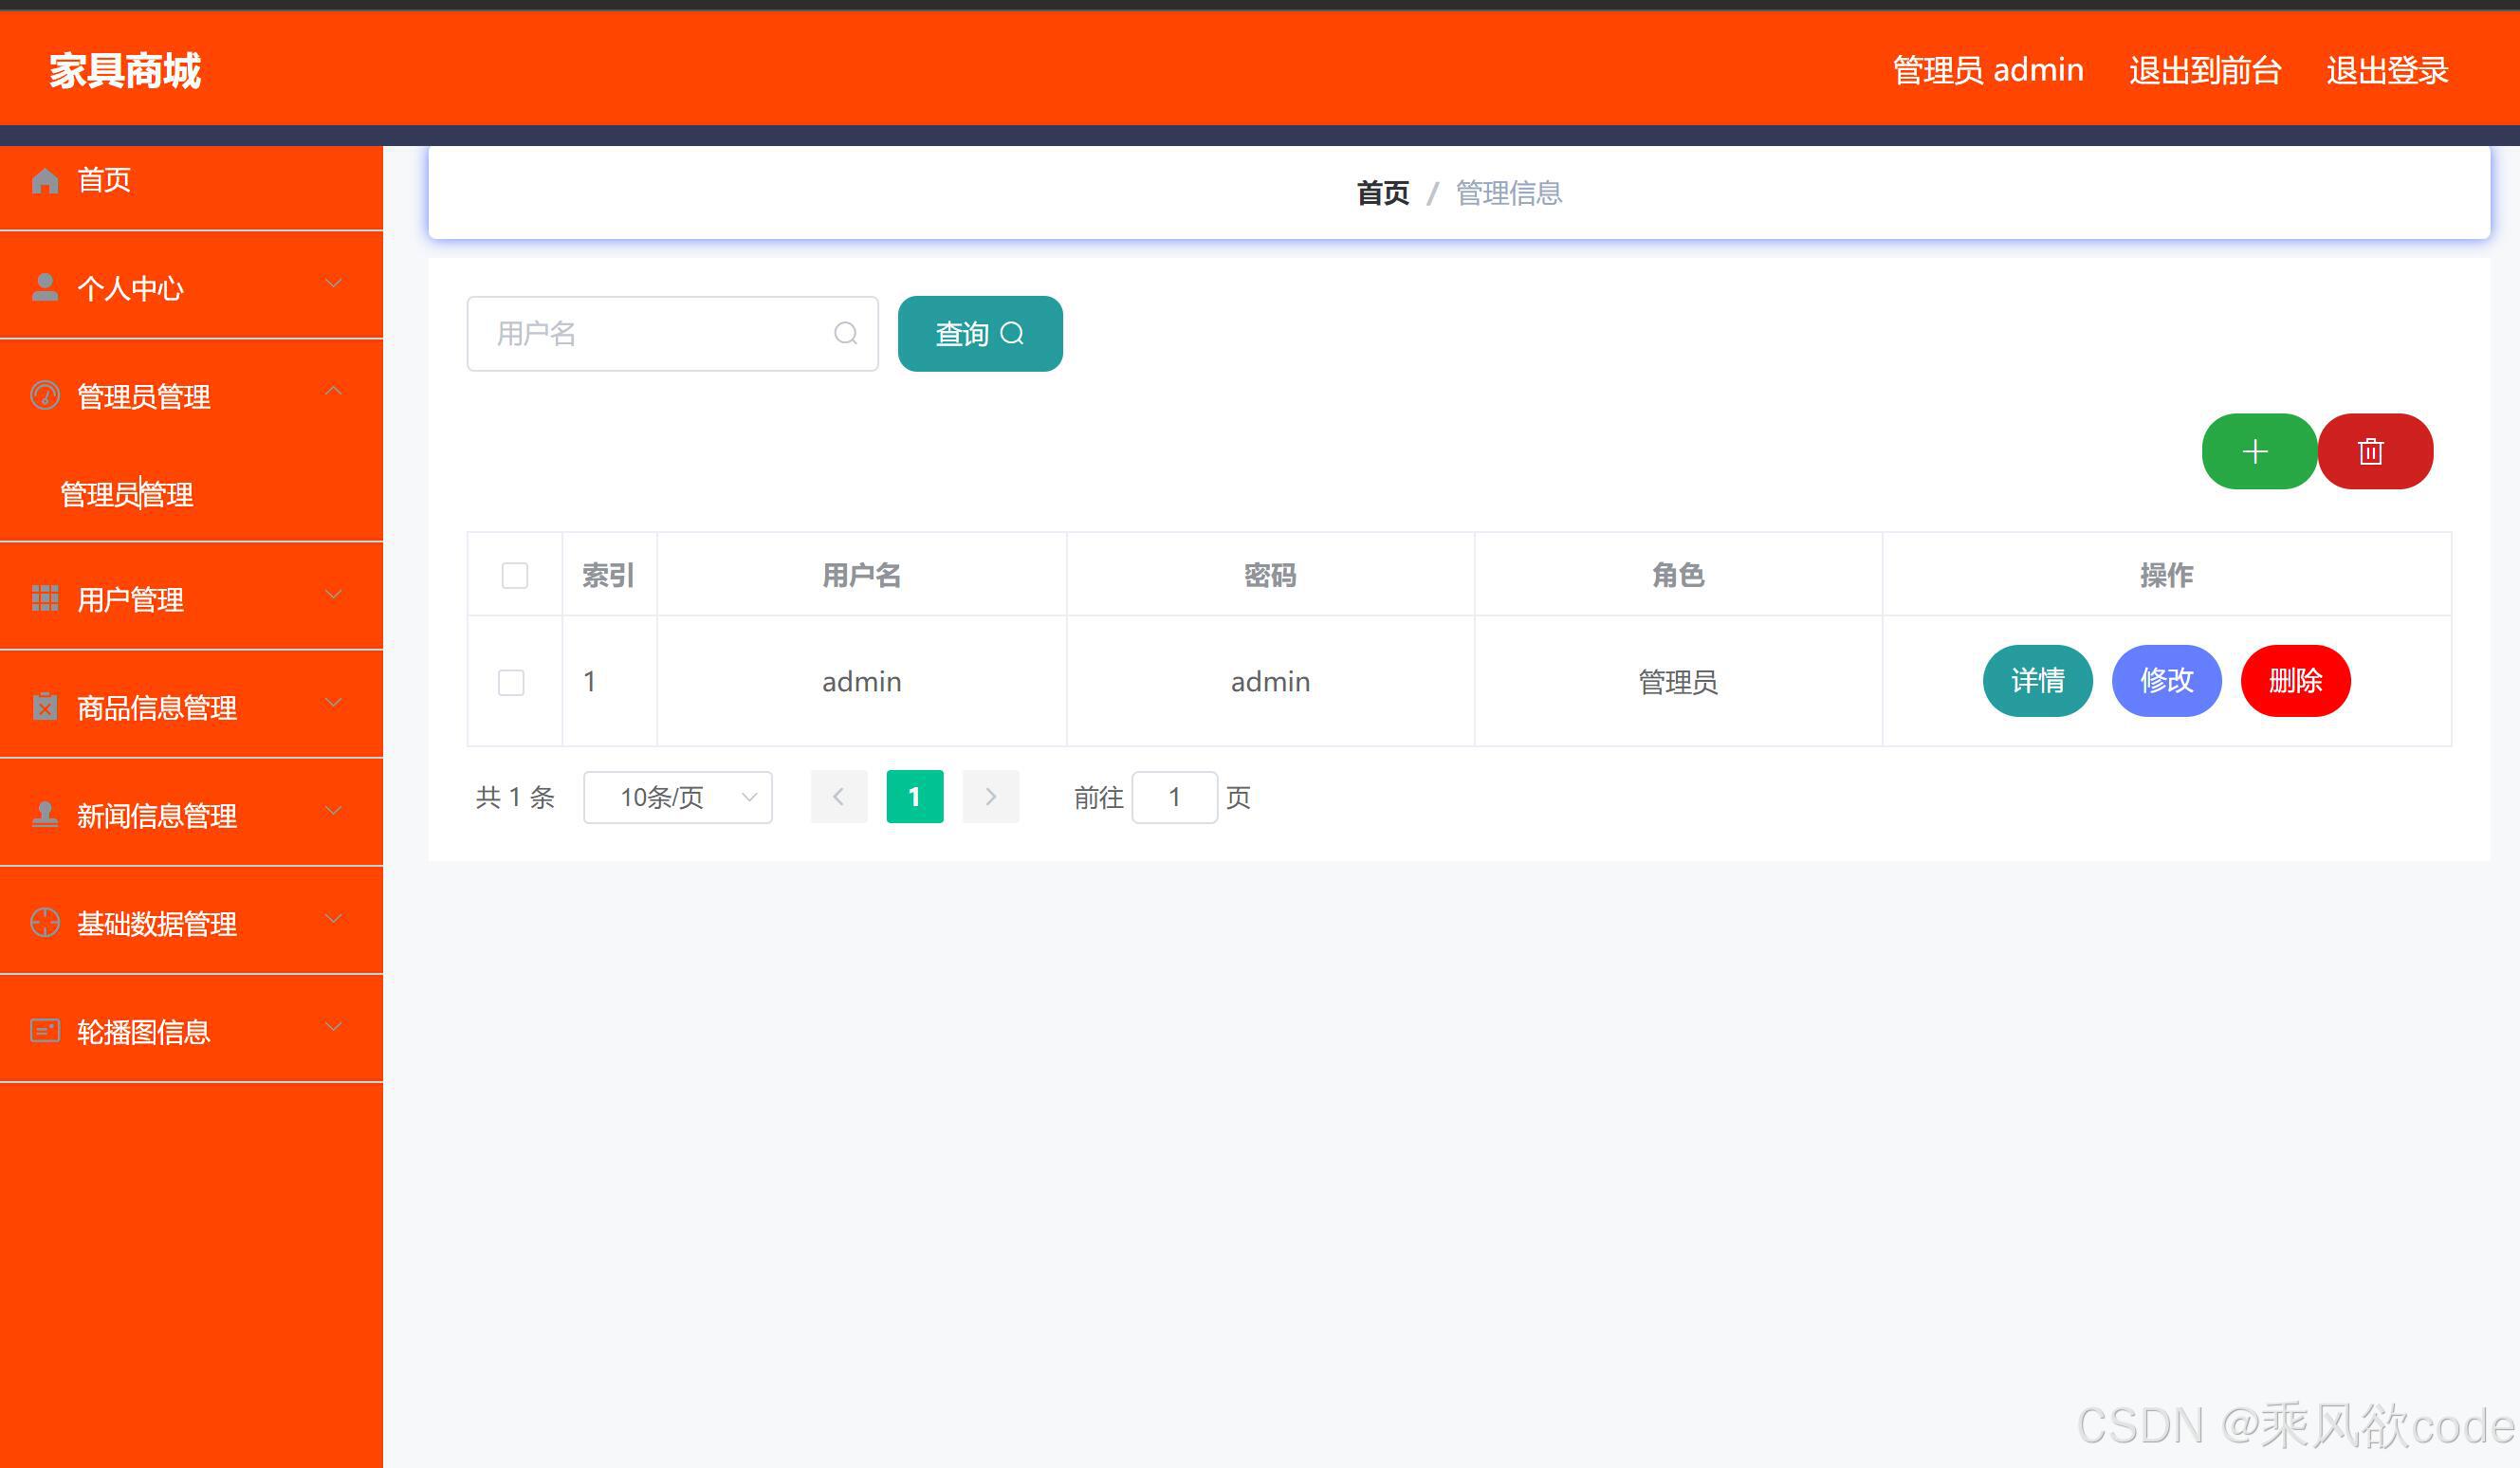The image size is (2520, 1468).
Task: Click the teal 查询 search button
Action: click(x=978, y=333)
